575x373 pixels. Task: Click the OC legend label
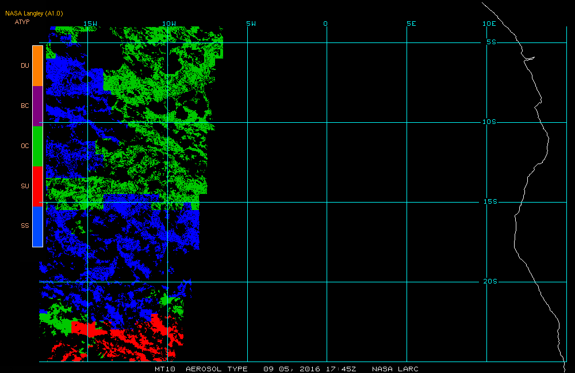[25, 146]
